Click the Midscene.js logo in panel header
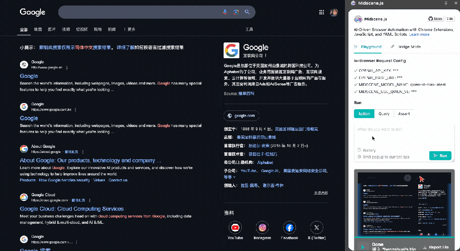This screenshot has height=251, width=460. pos(358,19)
